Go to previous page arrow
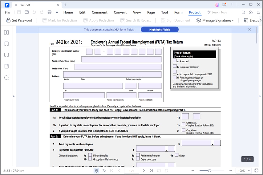Viewport: 263px width, 175px height. point(119,171)
